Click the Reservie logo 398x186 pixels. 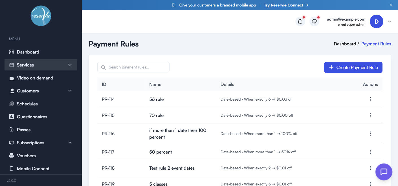[41, 16]
